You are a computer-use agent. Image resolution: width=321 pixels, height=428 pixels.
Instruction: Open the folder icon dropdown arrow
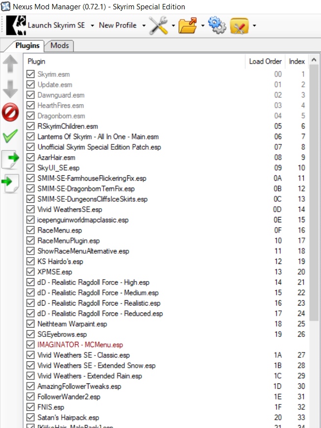click(x=203, y=25)
